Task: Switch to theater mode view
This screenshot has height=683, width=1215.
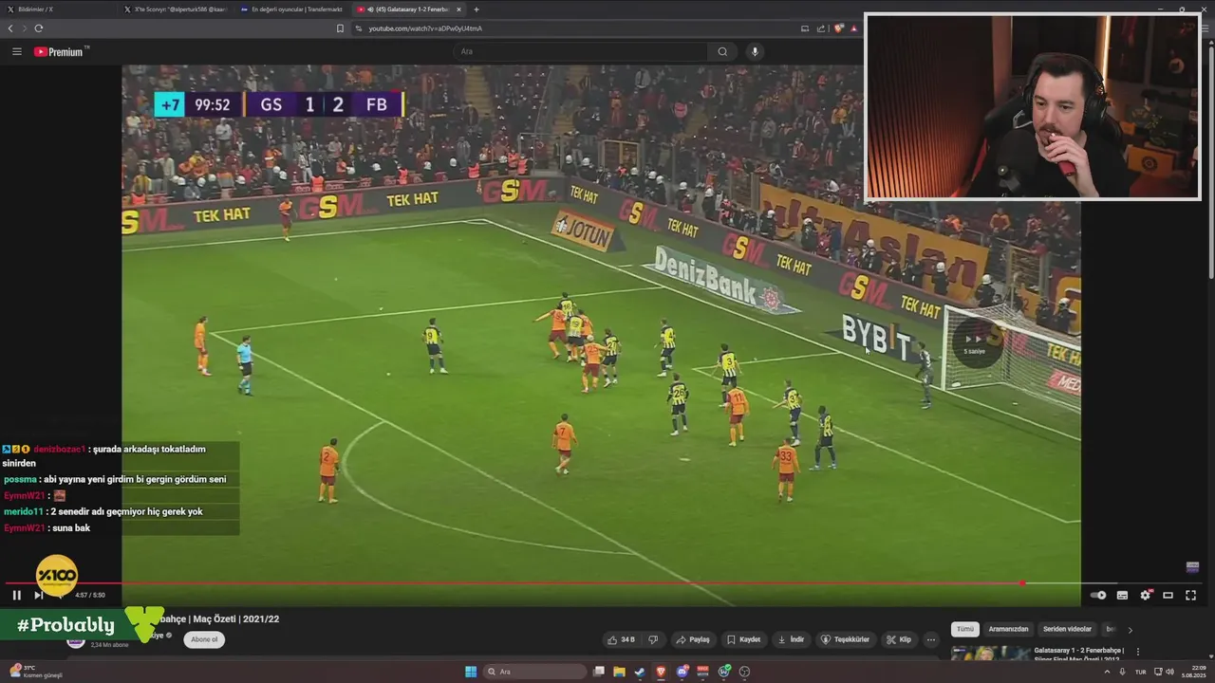Action: pos(1168,595)
